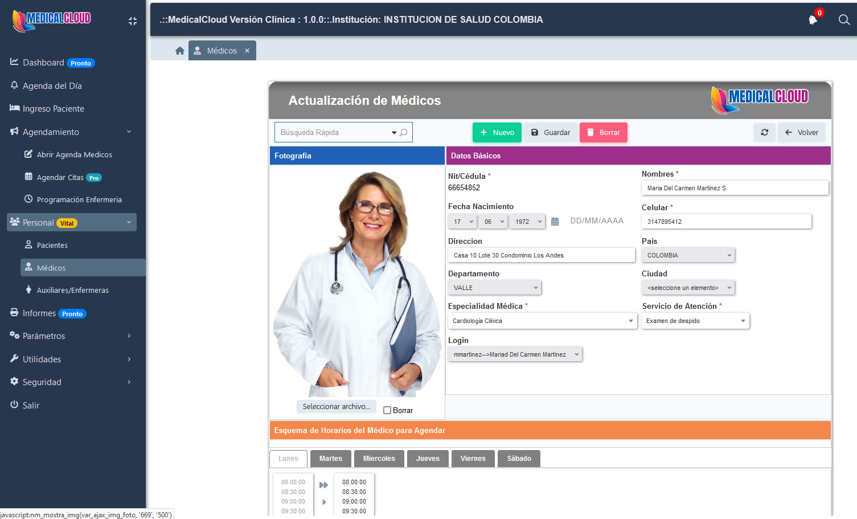Screen dimensions: 857x519
Task: Open Pacientes in the sidebar
Action: [x=52, y=245]
